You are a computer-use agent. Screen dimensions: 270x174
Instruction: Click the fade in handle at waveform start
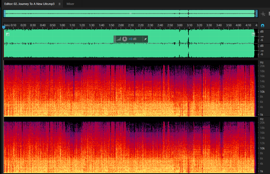coord(8,34)
